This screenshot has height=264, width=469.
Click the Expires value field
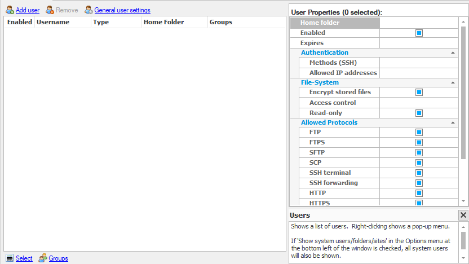point(419,43)
